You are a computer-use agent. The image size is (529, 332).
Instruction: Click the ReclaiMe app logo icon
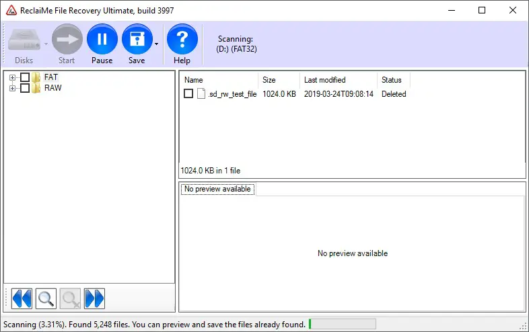pos(11,11)
